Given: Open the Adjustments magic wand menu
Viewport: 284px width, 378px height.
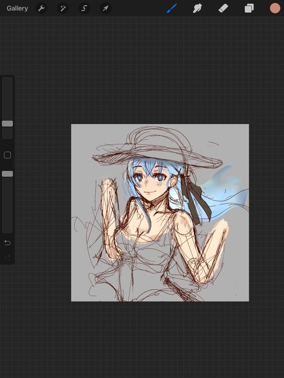Looking at the screenshot, I should 63,8.
